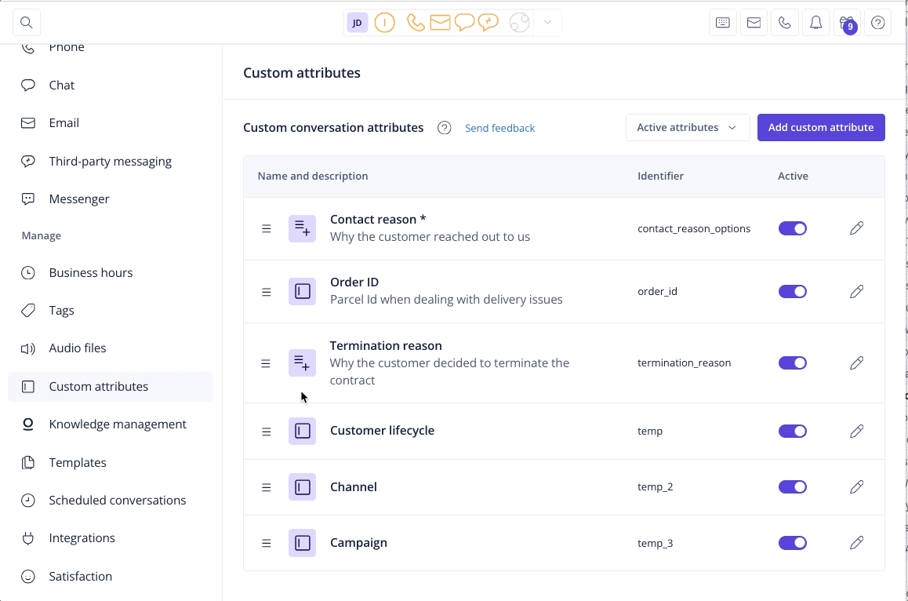The width and height of the screenshot is (908, 601).
Task: Go to Messenger settings
Action: pos(111,199)
